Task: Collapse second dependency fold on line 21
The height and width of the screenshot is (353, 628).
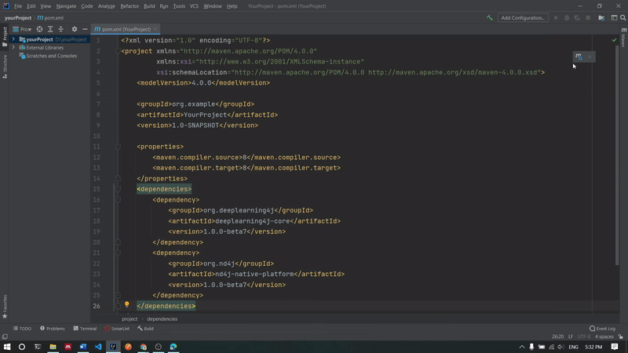Action: 119,253
